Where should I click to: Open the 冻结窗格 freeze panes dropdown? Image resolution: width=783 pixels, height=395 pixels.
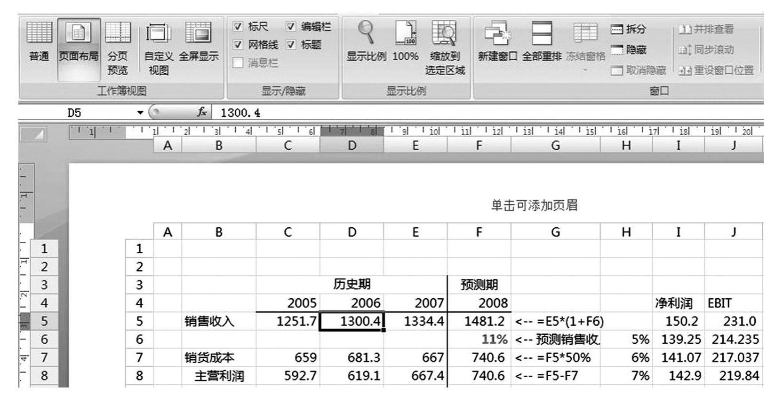(x=585, y=49)
